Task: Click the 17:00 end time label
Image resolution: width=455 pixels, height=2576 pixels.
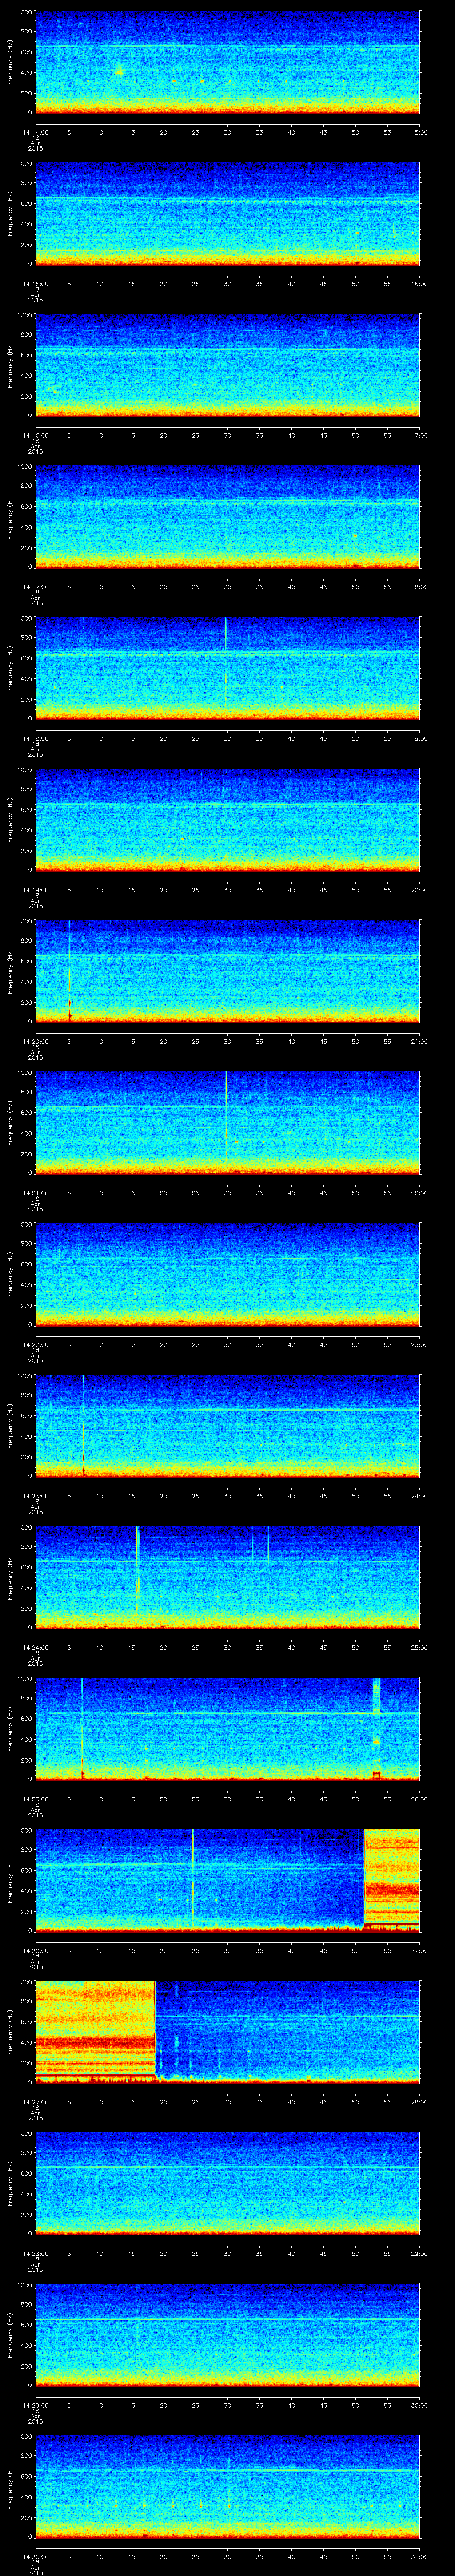Action: (x=420, y=435)
